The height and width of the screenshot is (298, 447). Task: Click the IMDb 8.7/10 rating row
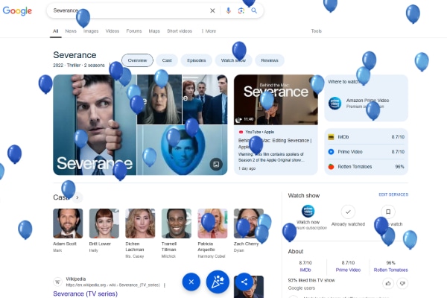[x=366, y=137]
